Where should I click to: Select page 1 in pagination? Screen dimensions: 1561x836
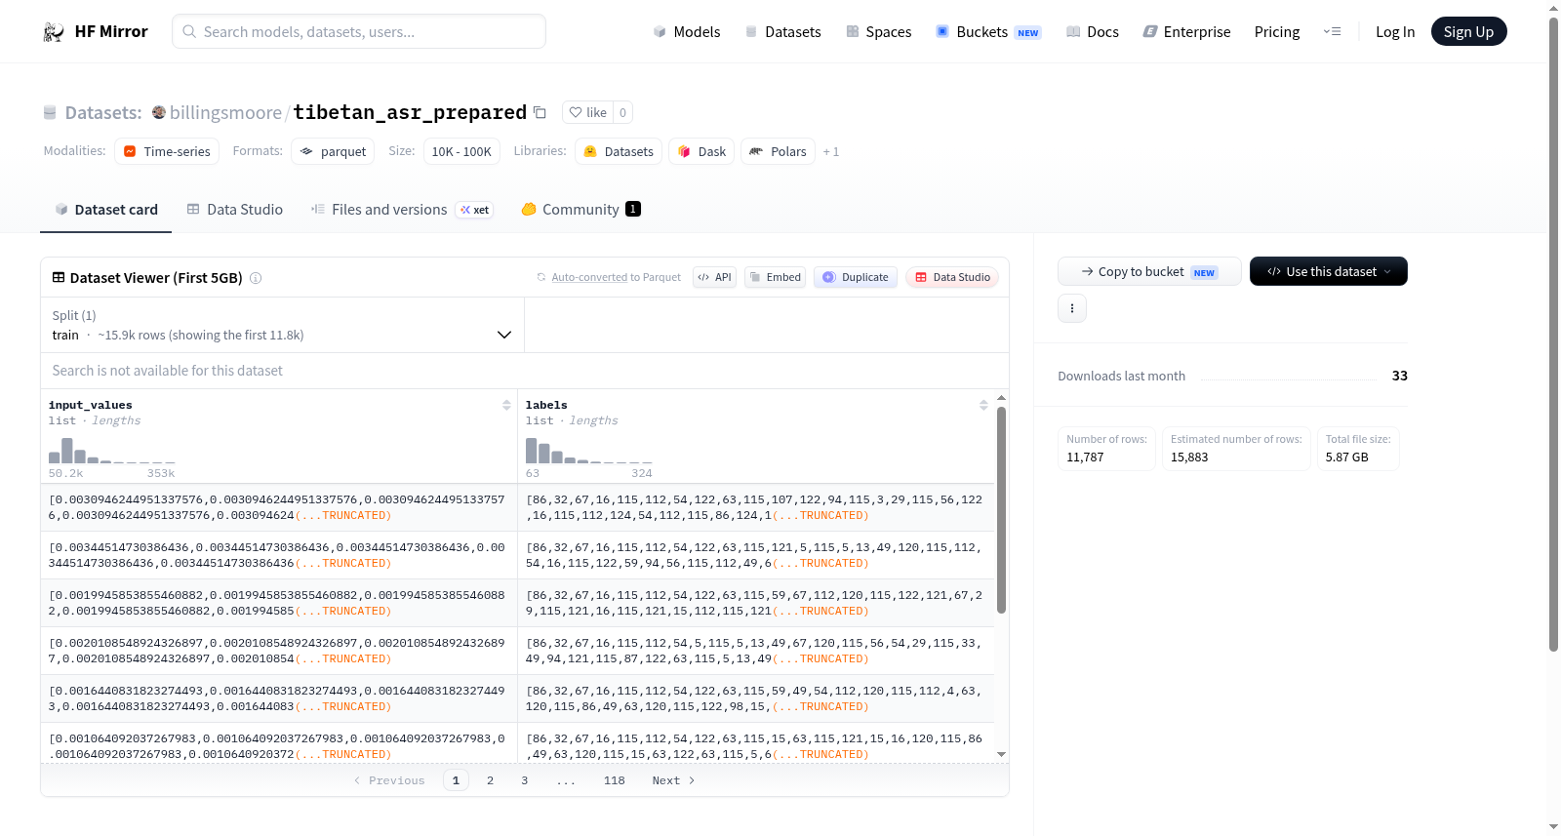[456, 780]
